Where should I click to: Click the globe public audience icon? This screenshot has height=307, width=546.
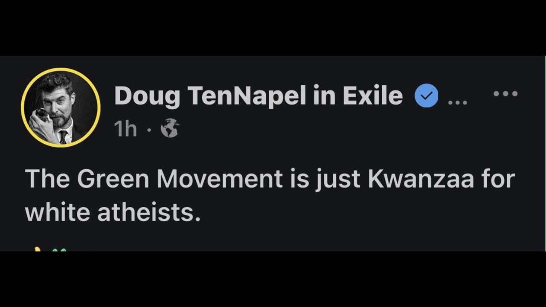point(170,128)
